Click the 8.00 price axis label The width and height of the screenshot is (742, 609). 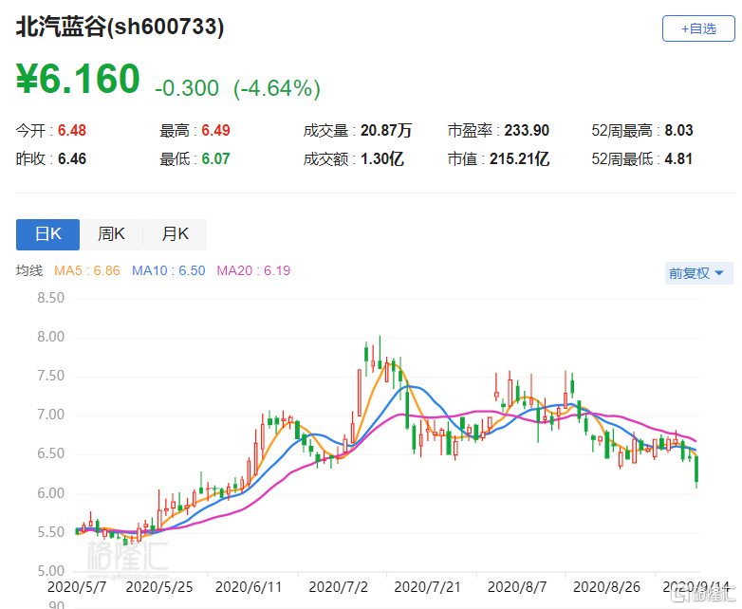(50, 337)
